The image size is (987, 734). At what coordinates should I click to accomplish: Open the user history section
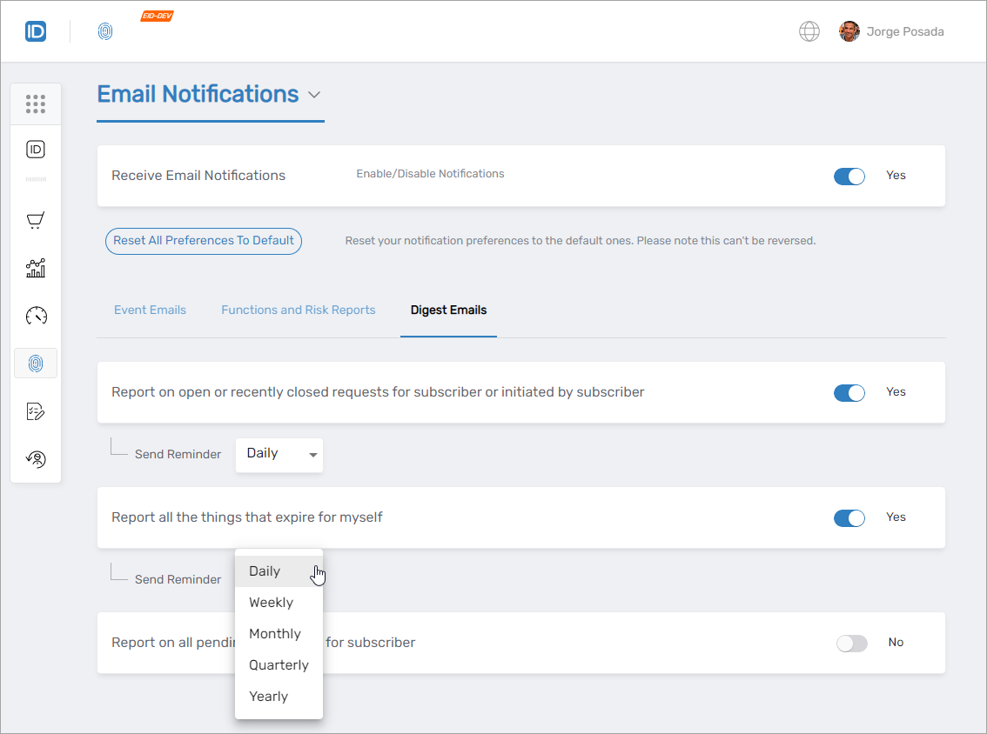(x=36, y=458)
